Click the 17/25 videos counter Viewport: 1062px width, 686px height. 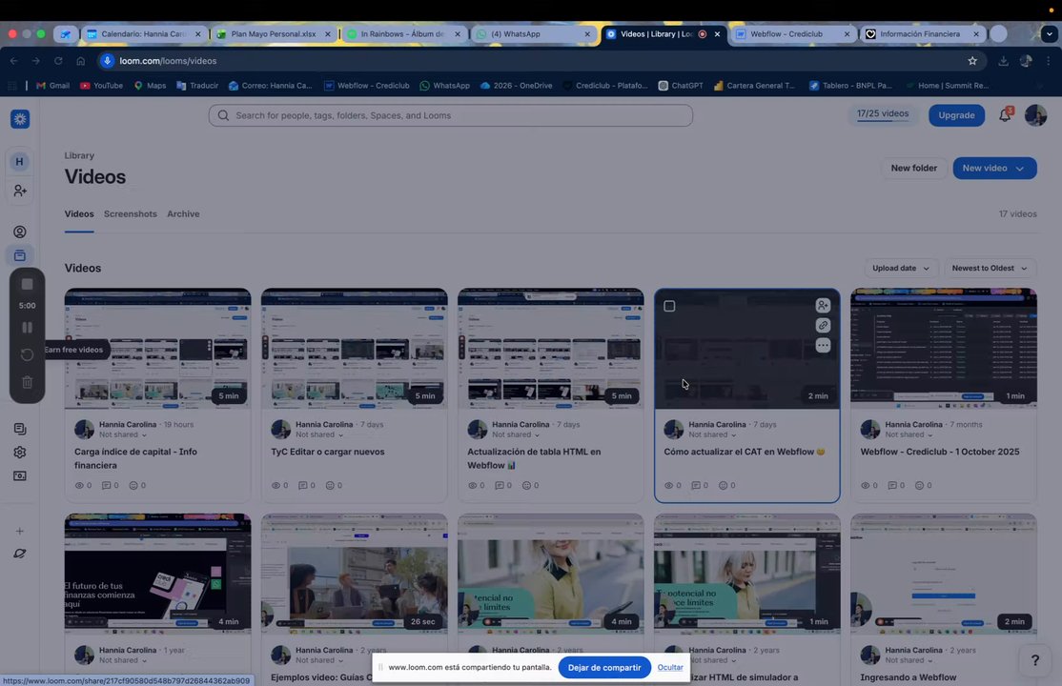tap(883, 114)
